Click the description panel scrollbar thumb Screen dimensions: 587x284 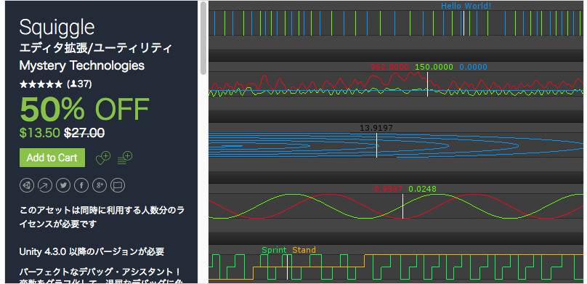click(x=203, y=38)
